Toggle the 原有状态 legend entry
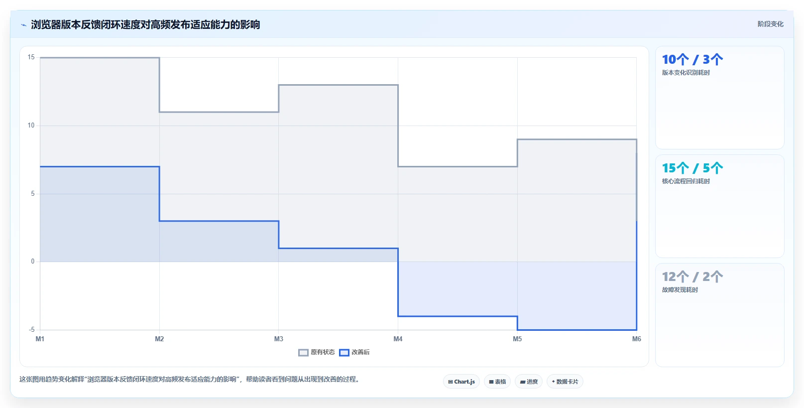Image resolution: width=804 pixels, height=408 pixels. pos(317,352)
